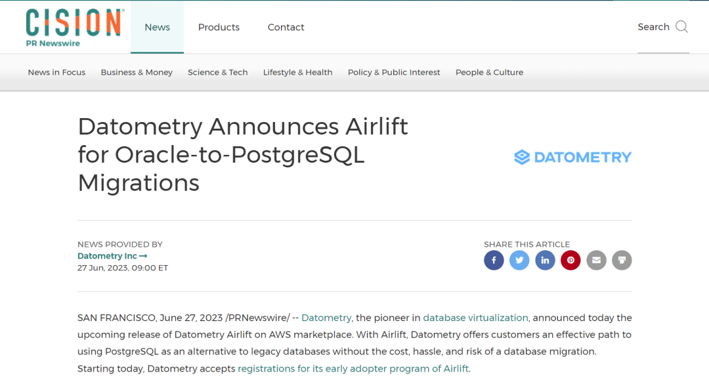Share article on LinkedIn

coord(545,260)
